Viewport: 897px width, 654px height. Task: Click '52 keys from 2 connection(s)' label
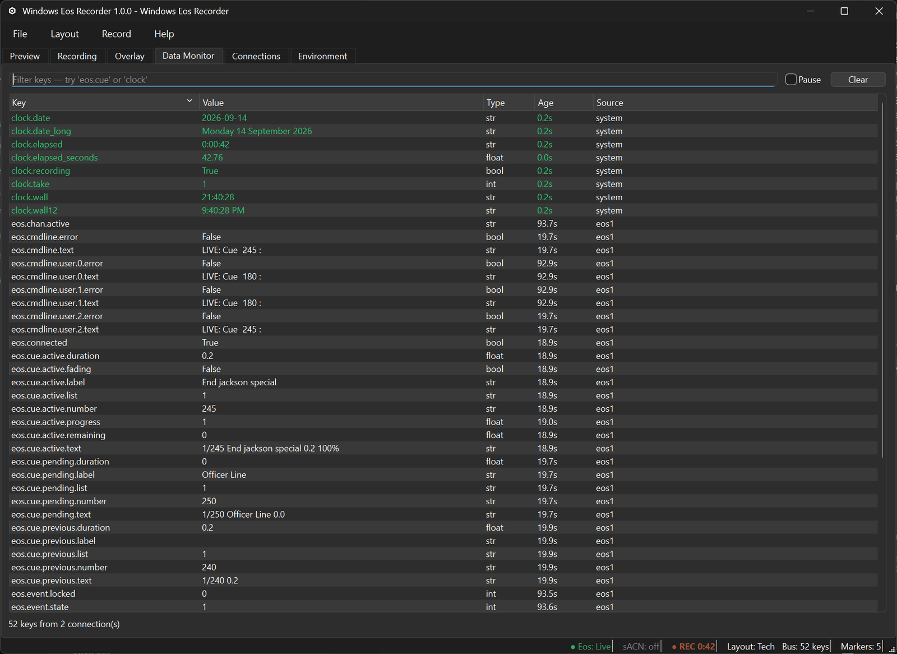point(64,624)
